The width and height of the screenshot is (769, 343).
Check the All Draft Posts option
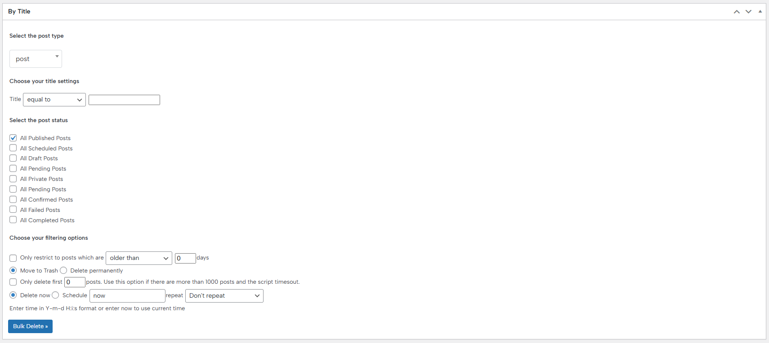[x=13, y=158]
